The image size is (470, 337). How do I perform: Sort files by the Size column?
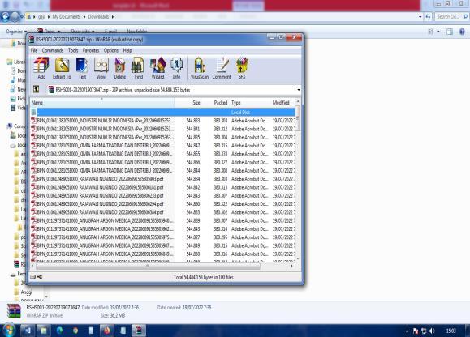(x=188, y=102)
